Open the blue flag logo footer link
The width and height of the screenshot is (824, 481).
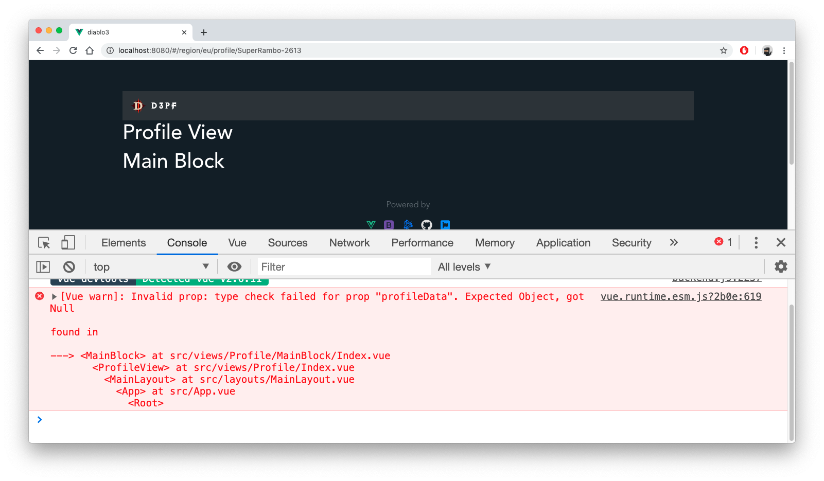click(x=445, y=225)
